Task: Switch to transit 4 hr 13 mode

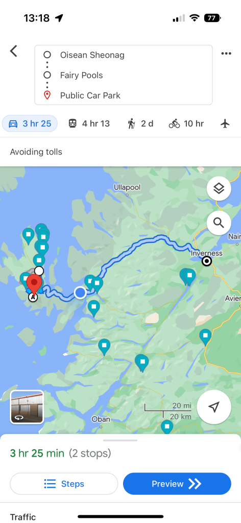Action: [x=89, y=124]
